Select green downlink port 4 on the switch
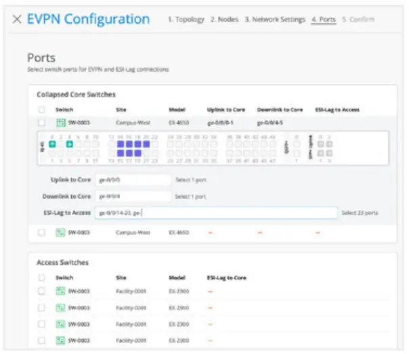 [69, 144]
